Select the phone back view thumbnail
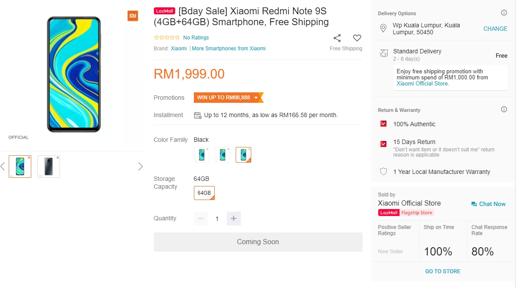This screenshot has height=288, width=516. click(49, 167)
